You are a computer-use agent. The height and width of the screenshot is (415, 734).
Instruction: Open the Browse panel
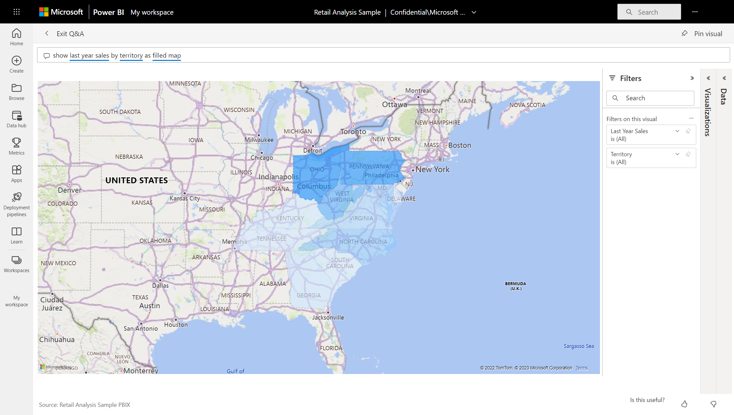(x=16, y=91)
